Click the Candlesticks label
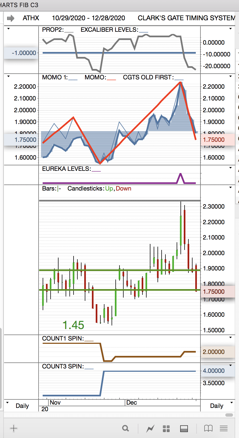The image size is (239, 438). pos(86,189)
